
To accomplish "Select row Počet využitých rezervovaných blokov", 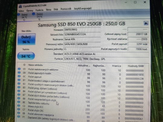I will (81, 85).
